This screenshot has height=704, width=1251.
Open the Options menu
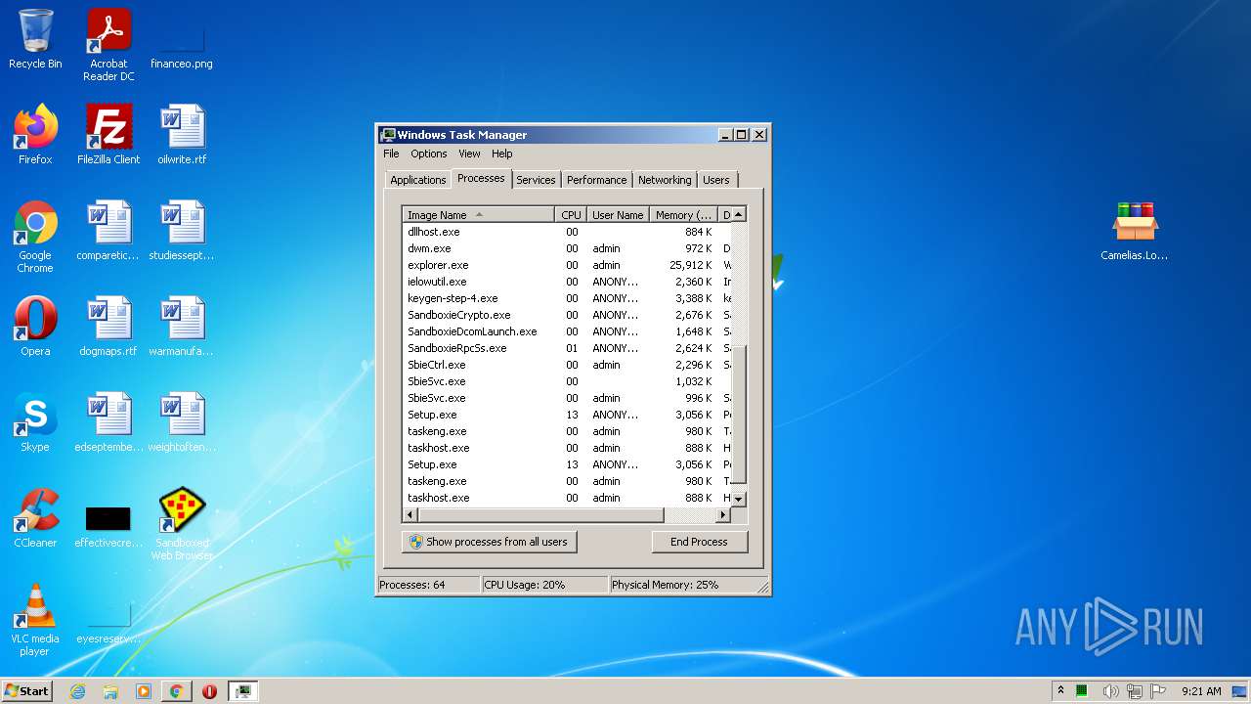pos(428,154)
